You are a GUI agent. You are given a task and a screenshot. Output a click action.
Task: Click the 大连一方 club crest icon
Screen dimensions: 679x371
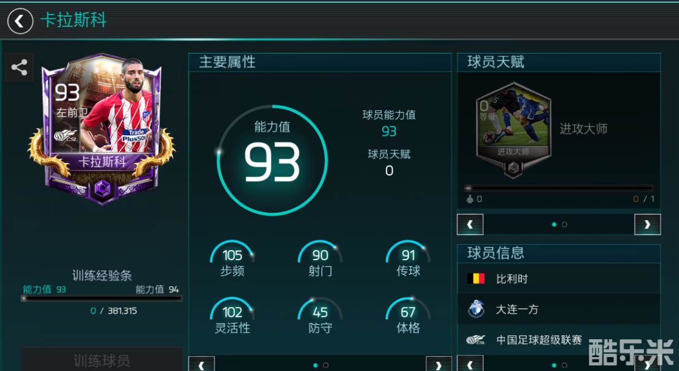pyautogui.click(x=476, y=309)
